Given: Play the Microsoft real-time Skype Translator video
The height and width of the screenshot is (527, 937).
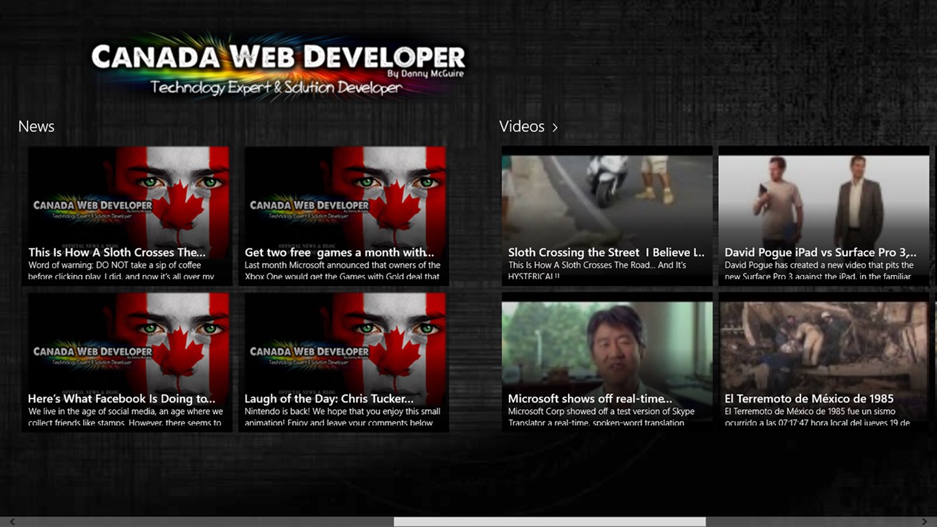Looking at the screenshot, I should pos(606,362).
